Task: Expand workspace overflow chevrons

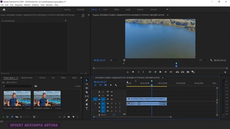Action: click(x=167, y=10)
